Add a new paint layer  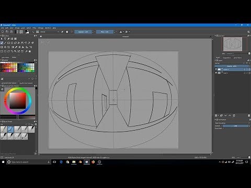pos(216,115)
